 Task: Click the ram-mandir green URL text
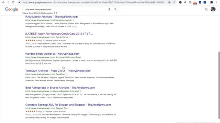click(x=49, y=20)
